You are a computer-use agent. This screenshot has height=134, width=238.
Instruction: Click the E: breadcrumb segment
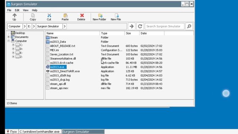(x=29, y=26)
